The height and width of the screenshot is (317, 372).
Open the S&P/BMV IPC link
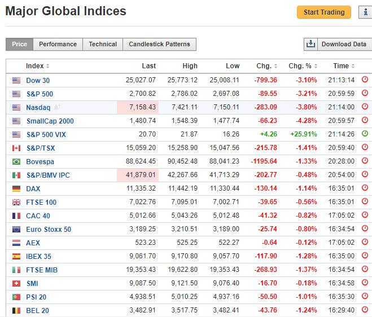coord(48,175)
